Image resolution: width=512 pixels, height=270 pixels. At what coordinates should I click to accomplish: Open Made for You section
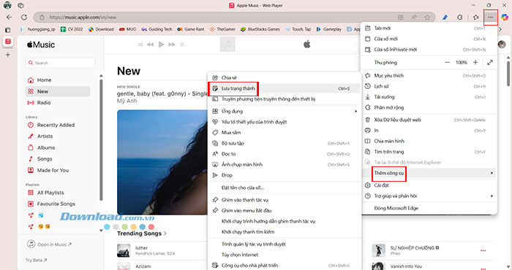pyautogui.click(x=58, y=170)
